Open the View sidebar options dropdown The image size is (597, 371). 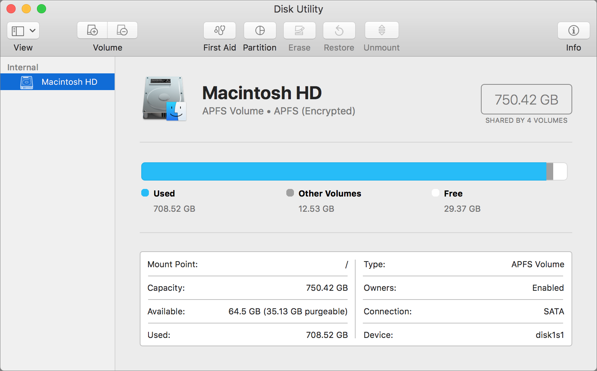[x=23, y=30]
